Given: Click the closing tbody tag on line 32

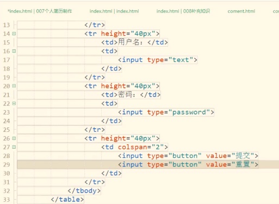Looking at the screenshot, I should point(84,191).
